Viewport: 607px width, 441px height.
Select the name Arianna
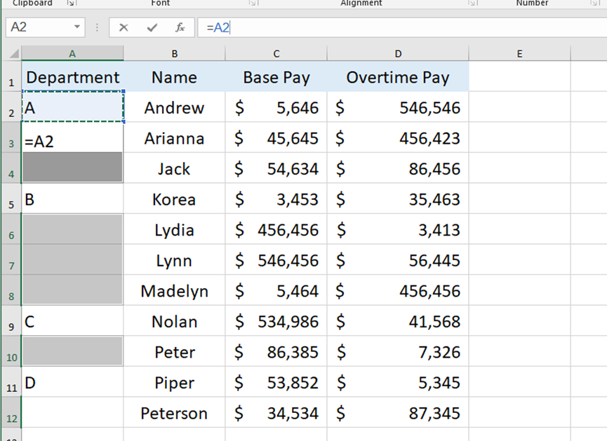174,138
